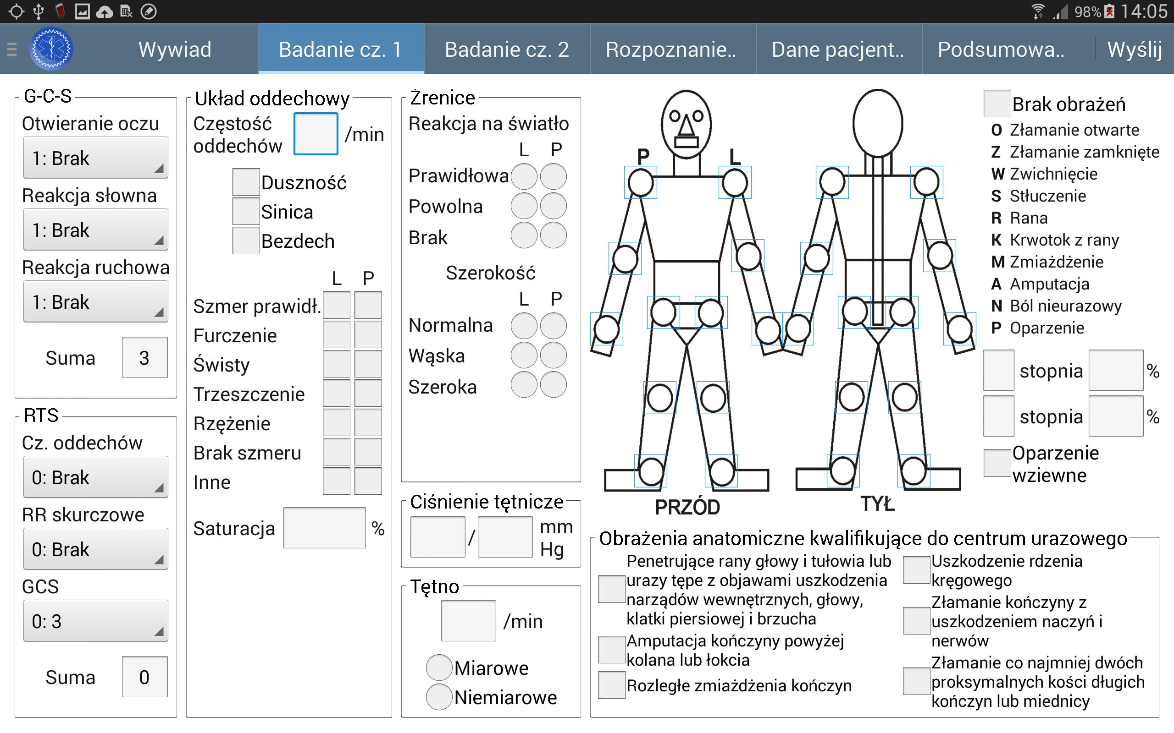The image size is (1174, 733).
Task: Open RR skurczowe dropdown
Action: (95, 549)
